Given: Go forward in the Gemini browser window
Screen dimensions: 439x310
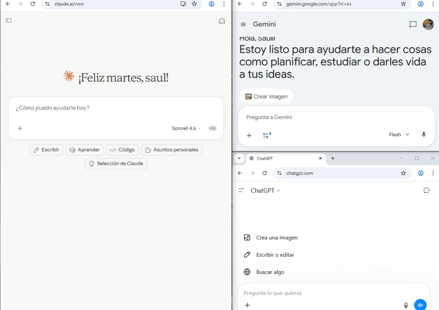Looking at the screenshot, I should [252, 4].
